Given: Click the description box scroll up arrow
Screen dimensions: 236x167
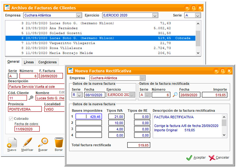Looking at the screenshot, I should (224, 117).
